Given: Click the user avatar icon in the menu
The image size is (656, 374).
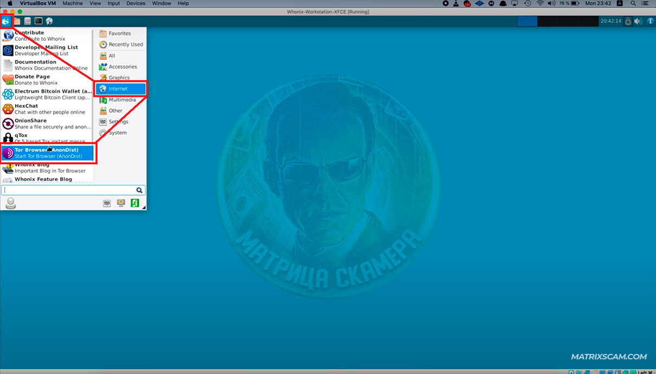Looking at the screenshot, I should (10, 203).
